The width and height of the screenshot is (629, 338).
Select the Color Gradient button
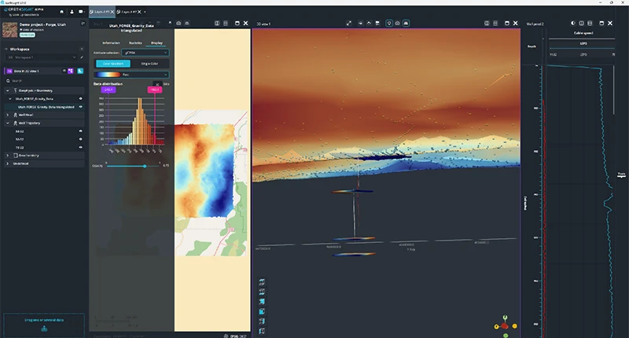coord(113,64)
